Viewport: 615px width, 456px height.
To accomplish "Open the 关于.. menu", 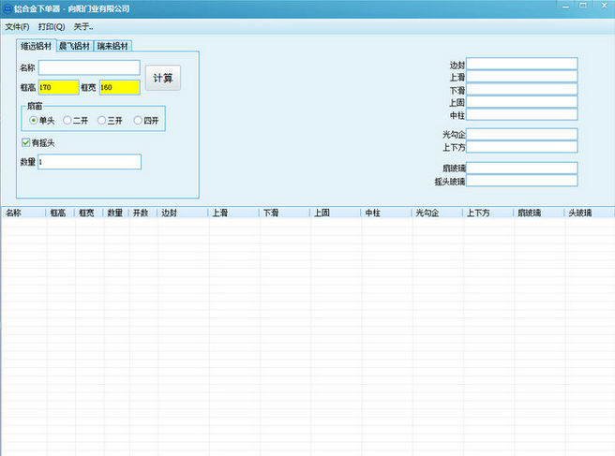I will tap(83, 26).
